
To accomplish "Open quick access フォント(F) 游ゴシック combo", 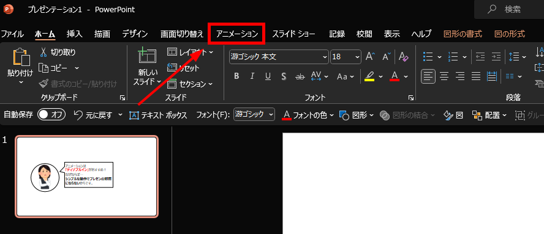I will (254, 115).
